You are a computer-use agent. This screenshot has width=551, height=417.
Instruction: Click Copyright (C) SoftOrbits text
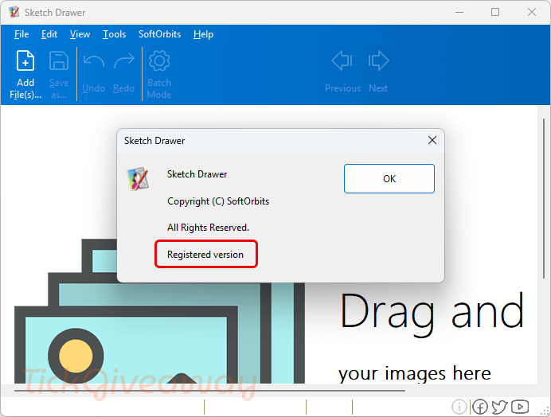[x=218, y=201]
